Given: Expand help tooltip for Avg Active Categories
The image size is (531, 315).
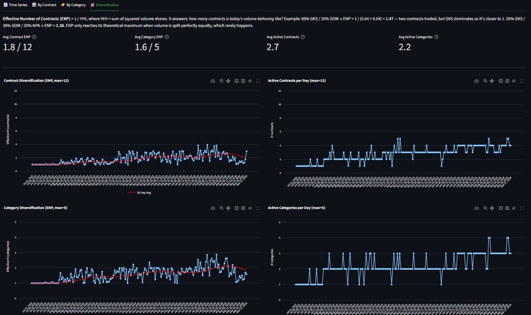Looking at the screenshot, I should pos(436,37).
